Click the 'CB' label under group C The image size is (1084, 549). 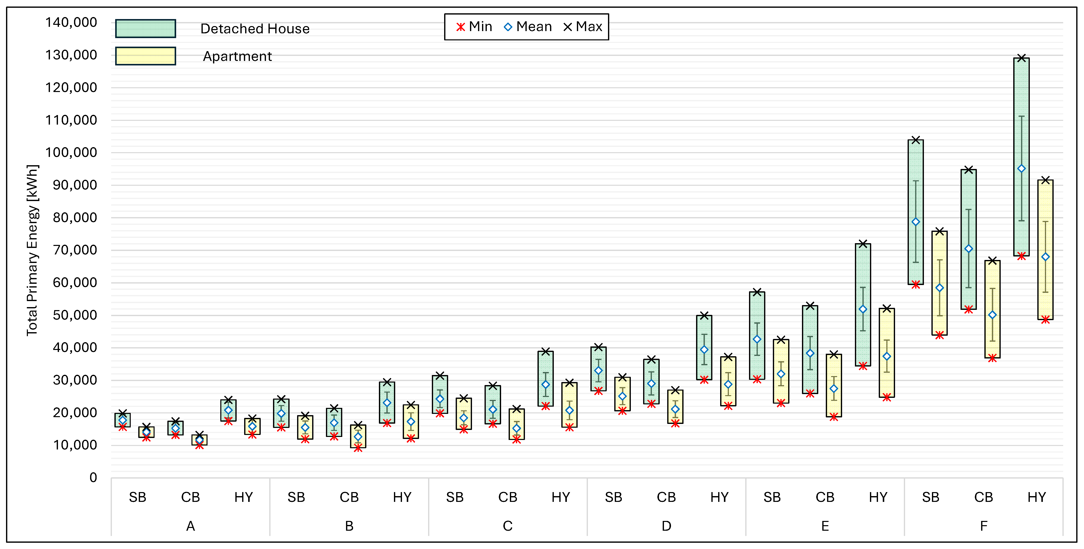pyautogui.click(x=508, y=497)
